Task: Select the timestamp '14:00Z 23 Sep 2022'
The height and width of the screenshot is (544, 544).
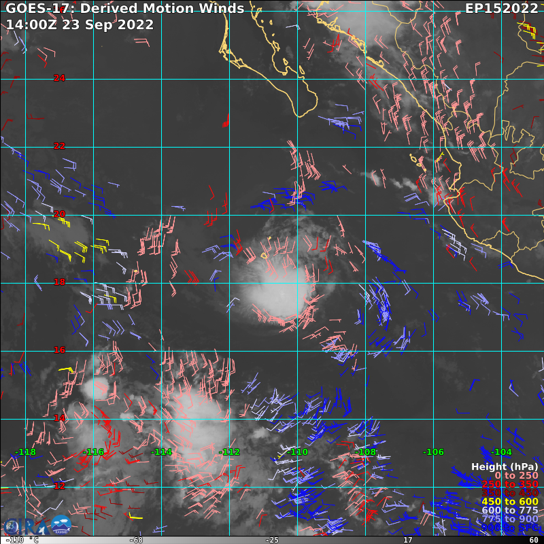Action: click(x=80, y=24)
